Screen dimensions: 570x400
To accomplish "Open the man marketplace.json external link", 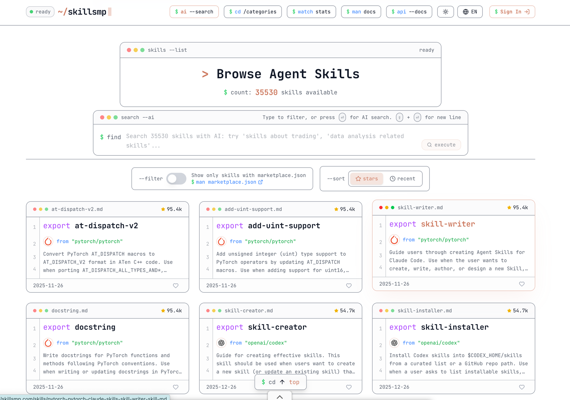I will (x=227, y=182).
